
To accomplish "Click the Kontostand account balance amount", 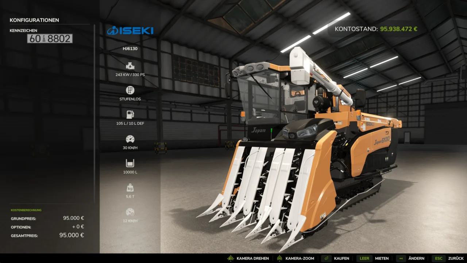I will [398, 29].
